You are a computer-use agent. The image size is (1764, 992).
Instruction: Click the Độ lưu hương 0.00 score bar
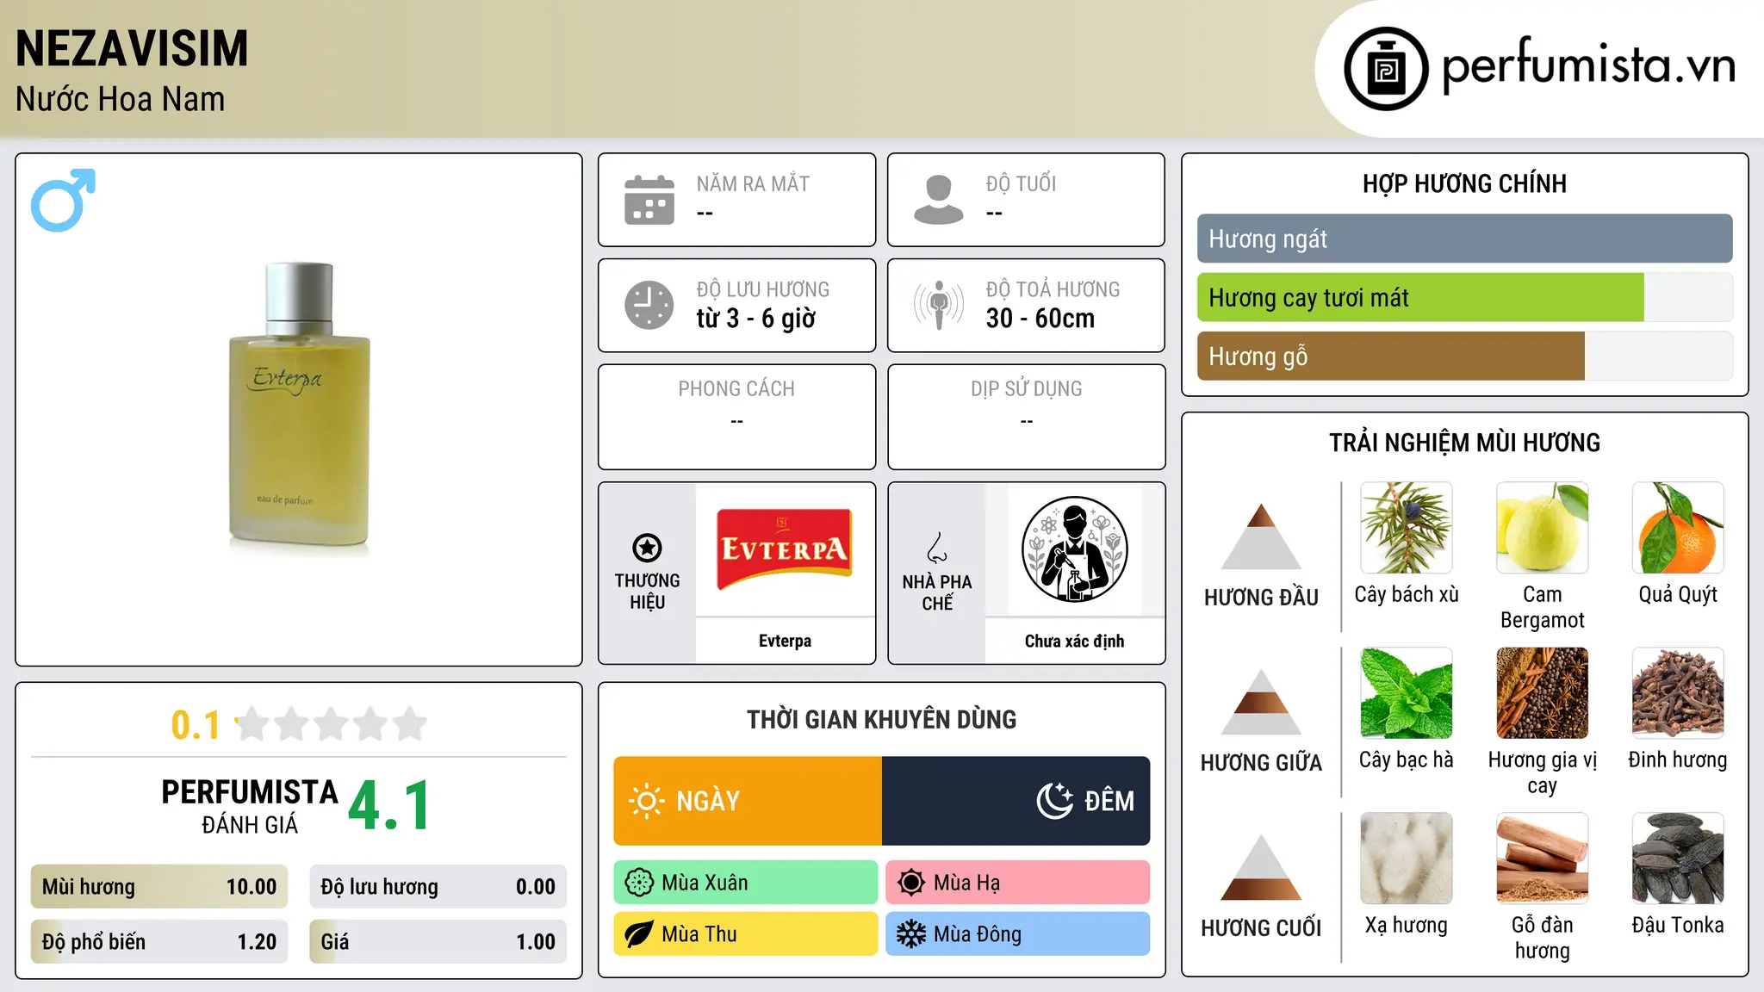(x=438, y=887)
